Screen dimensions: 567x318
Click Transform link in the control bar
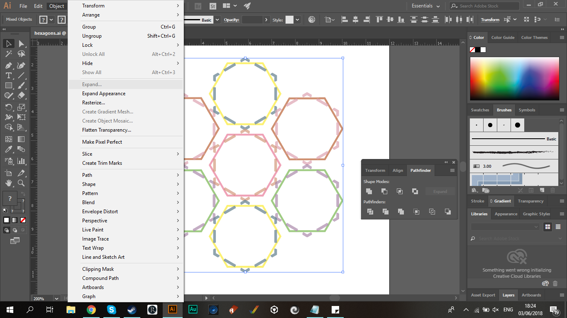(x=490, y=19)
